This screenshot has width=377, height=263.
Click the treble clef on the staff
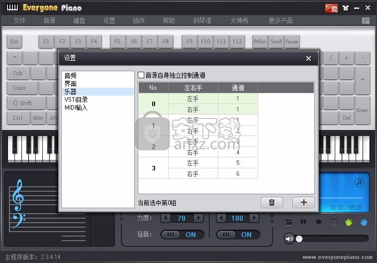(x=18, y=195)
